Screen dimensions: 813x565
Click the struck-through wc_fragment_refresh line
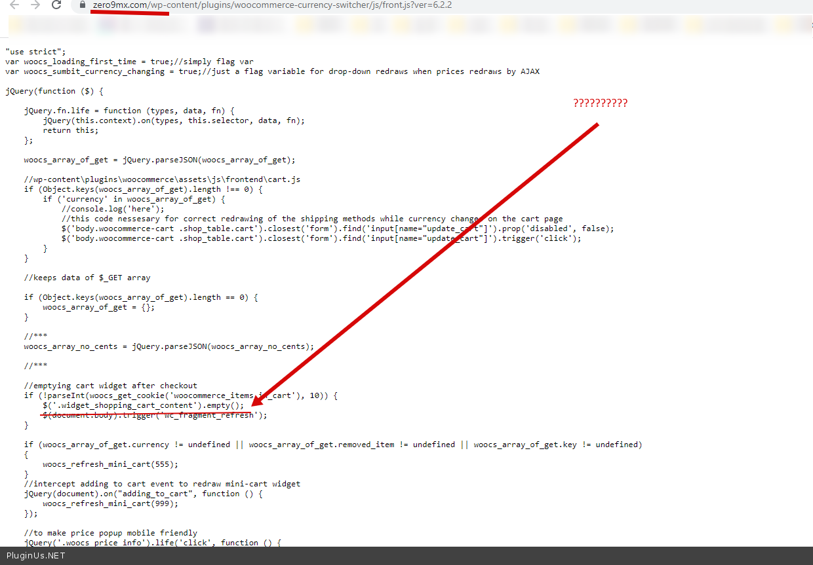tap(155, 415)
